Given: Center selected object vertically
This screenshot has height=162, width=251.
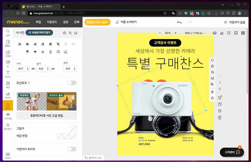Looking at the screenshot, I should coord(50,44).
